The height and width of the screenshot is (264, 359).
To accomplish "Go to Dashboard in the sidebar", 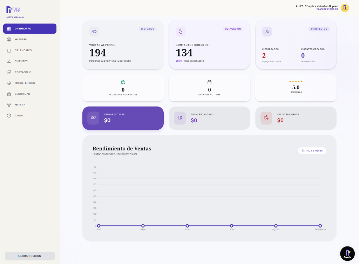I will pos(30,29).
